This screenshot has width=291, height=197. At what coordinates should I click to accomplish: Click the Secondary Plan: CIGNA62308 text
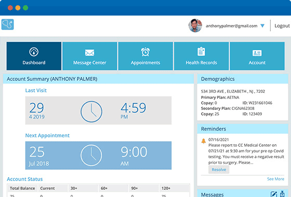[x=228, y=108]
